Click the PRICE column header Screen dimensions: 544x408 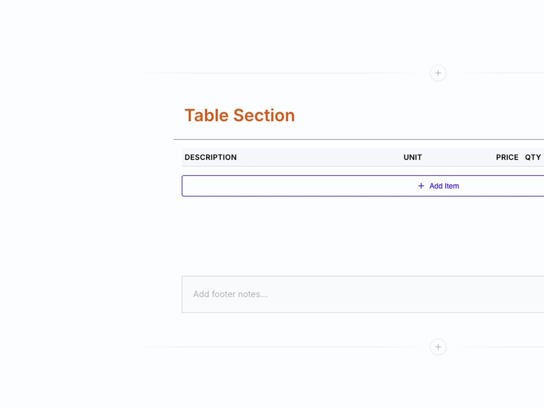pos(507,157)
